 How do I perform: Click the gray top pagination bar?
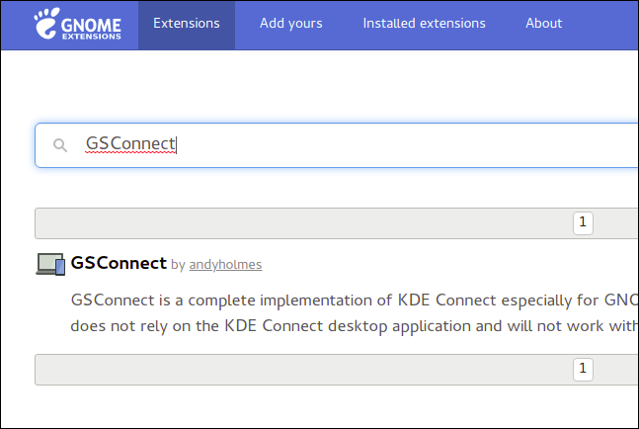click(x=296, y=223)
